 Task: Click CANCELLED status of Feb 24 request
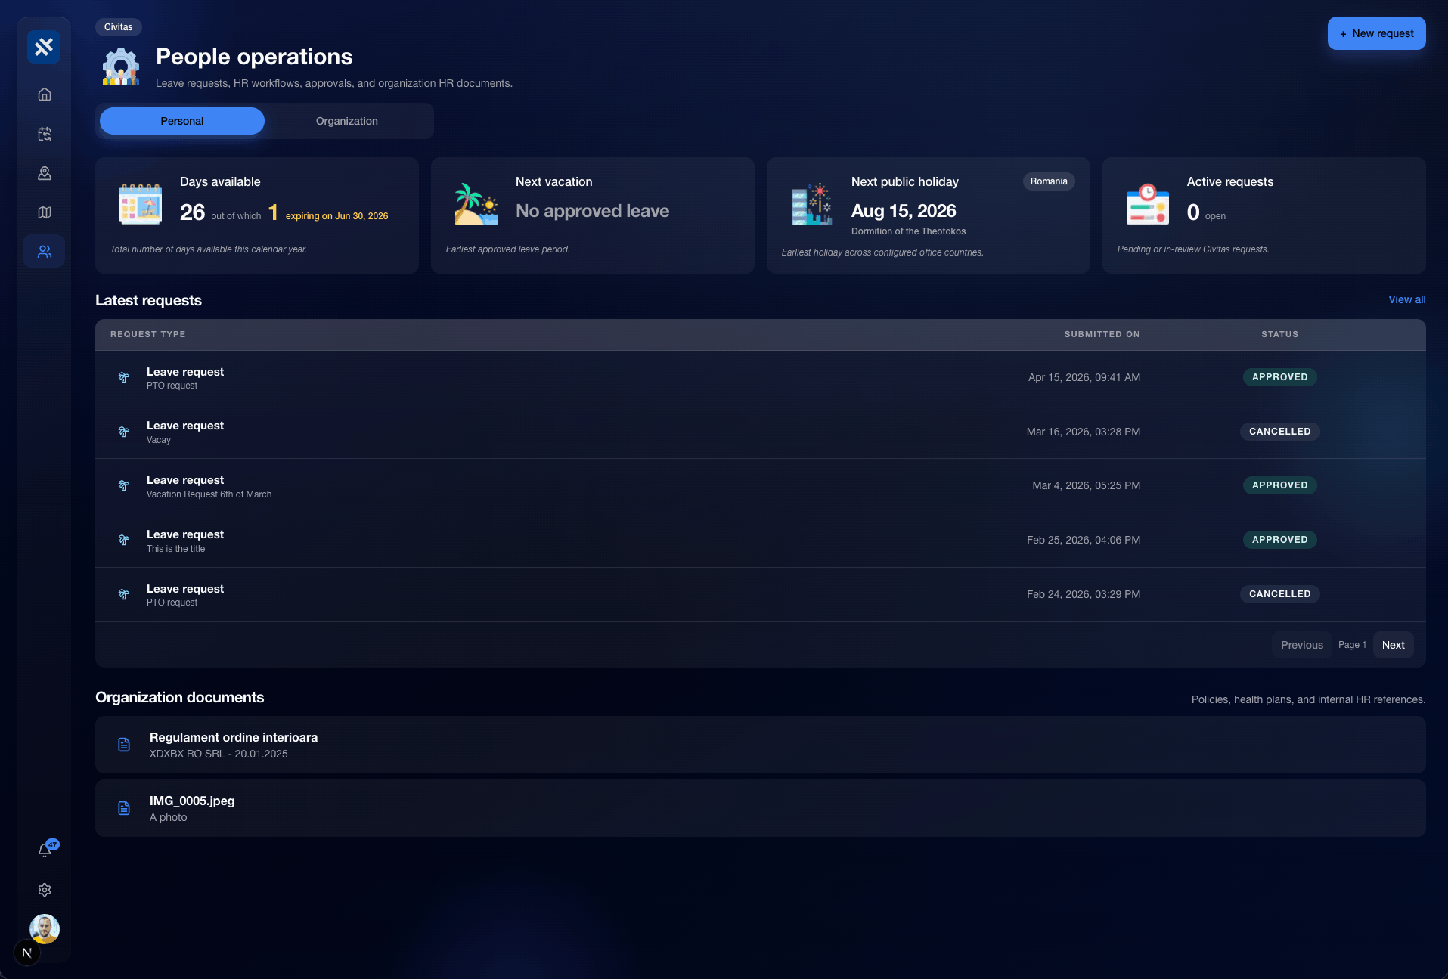pos(1279,594)
